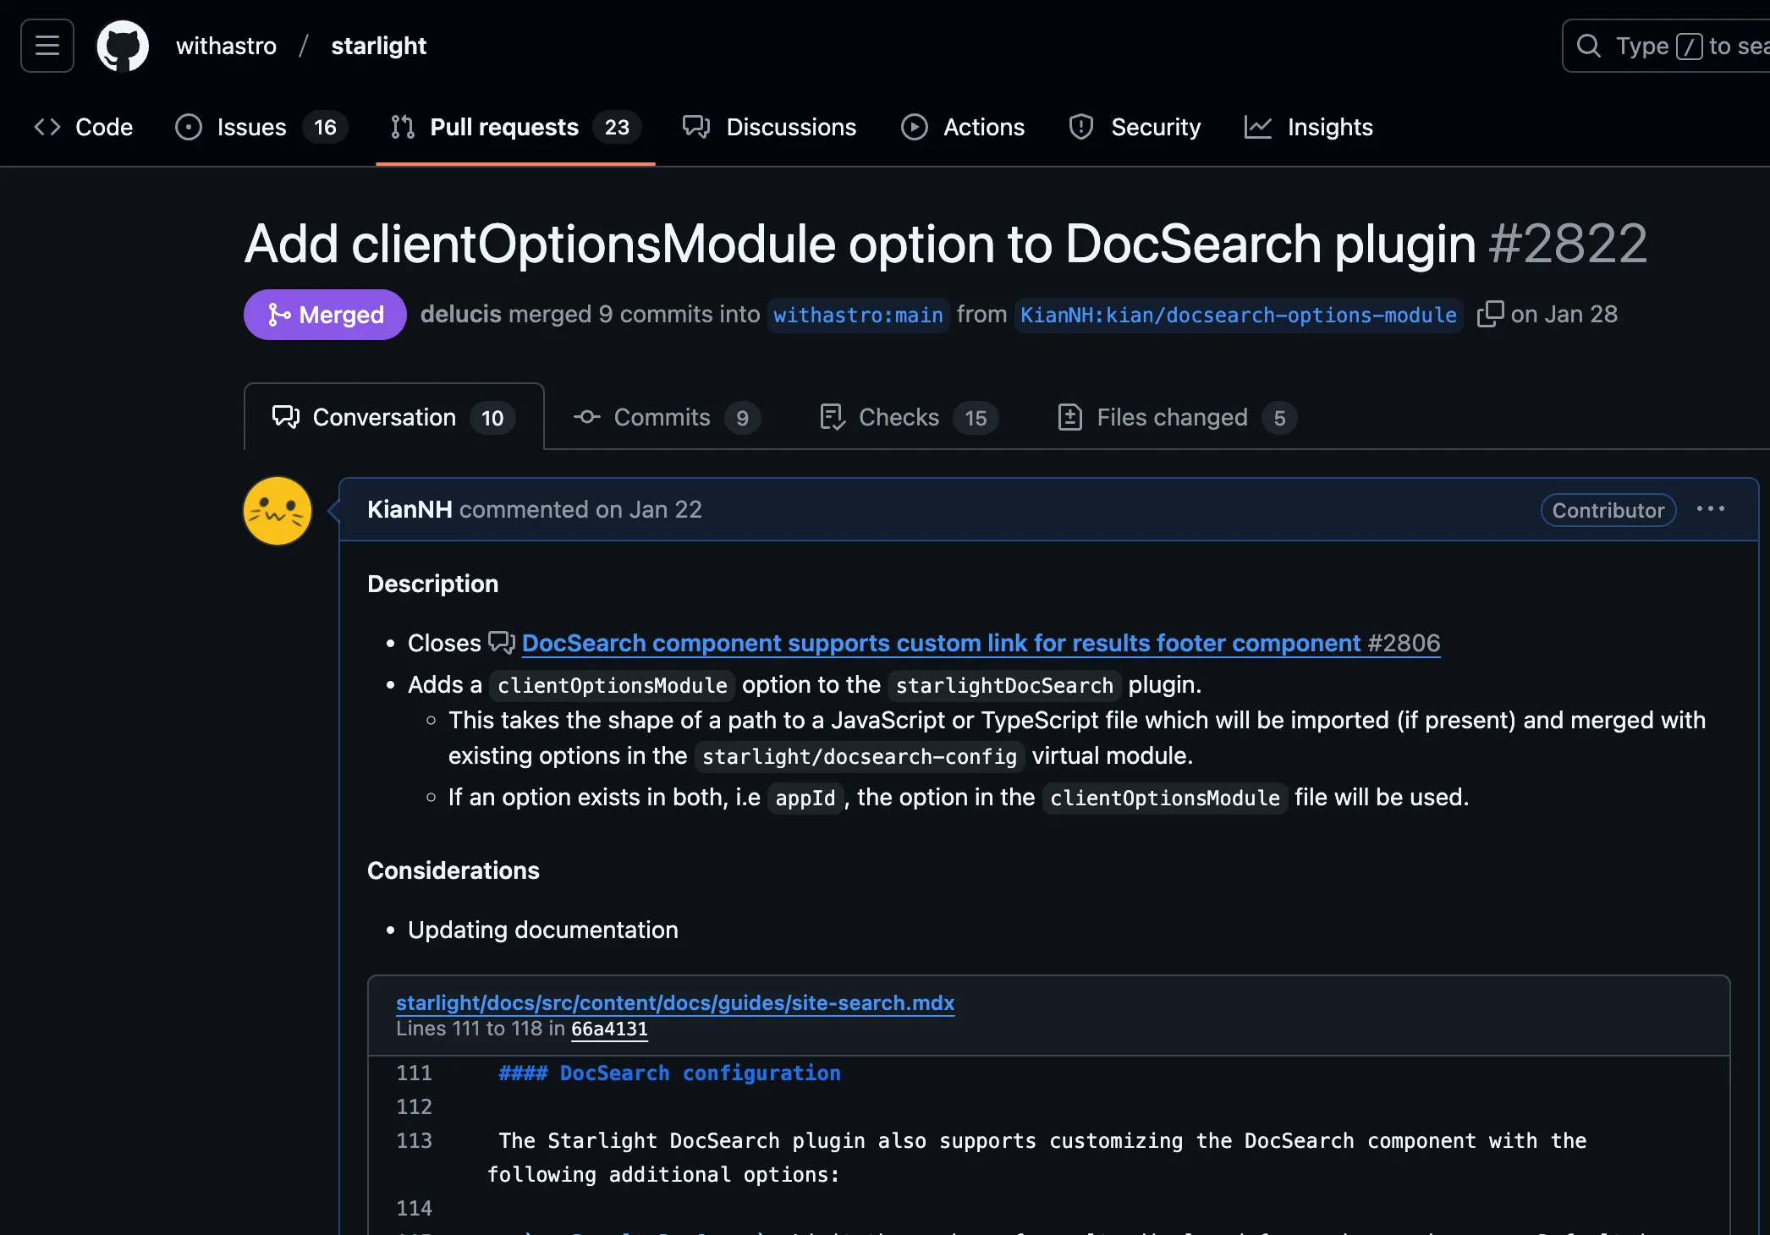Switch to the Checks 15 tab

(x=910, y=417)
